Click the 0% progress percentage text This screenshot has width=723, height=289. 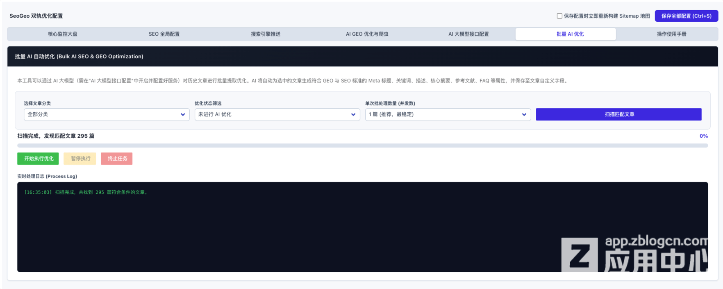pyautogui.click(x=704, y=136)
